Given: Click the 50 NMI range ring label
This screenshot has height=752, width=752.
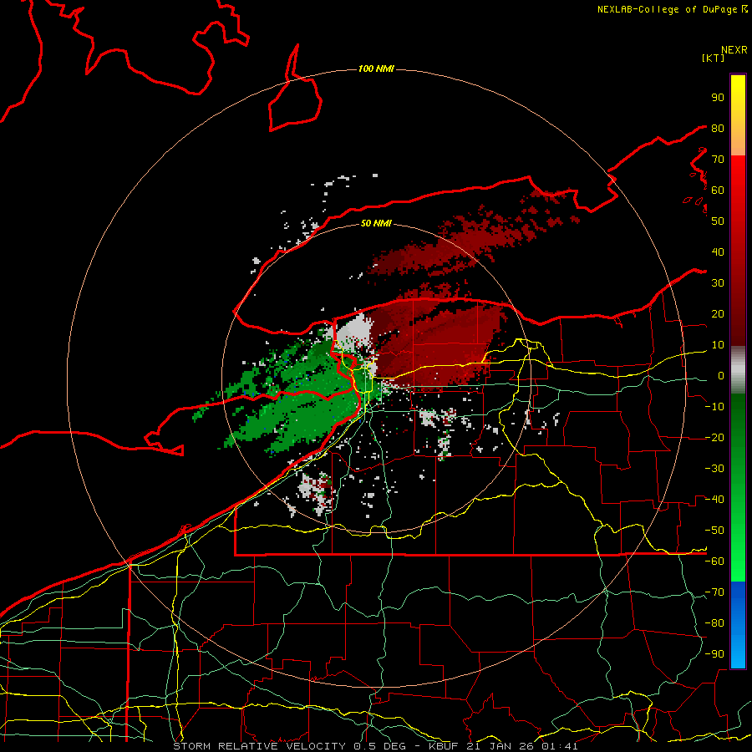Looking at the screenshot, I should [x=376, y=223].
